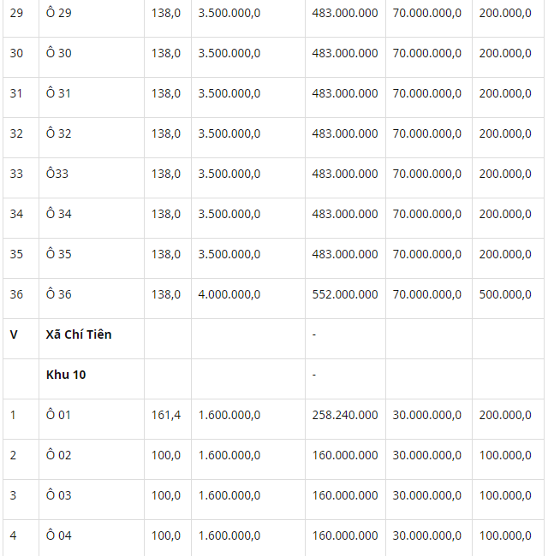Click the 552.000.000 total value

(x=344, y=294)
